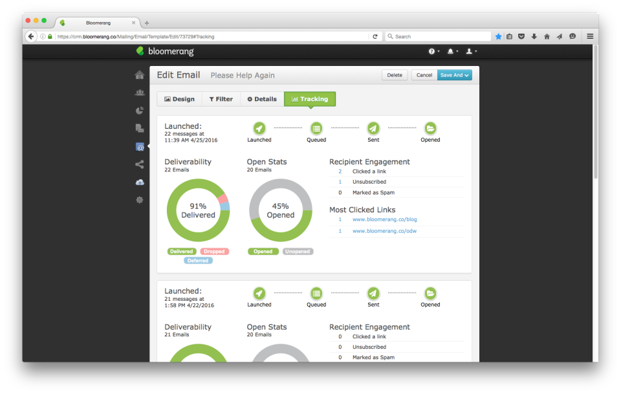Click the browser Search field
Viewport: 621px width, 394px height.
pyautogui.click(x=438, y=36)
